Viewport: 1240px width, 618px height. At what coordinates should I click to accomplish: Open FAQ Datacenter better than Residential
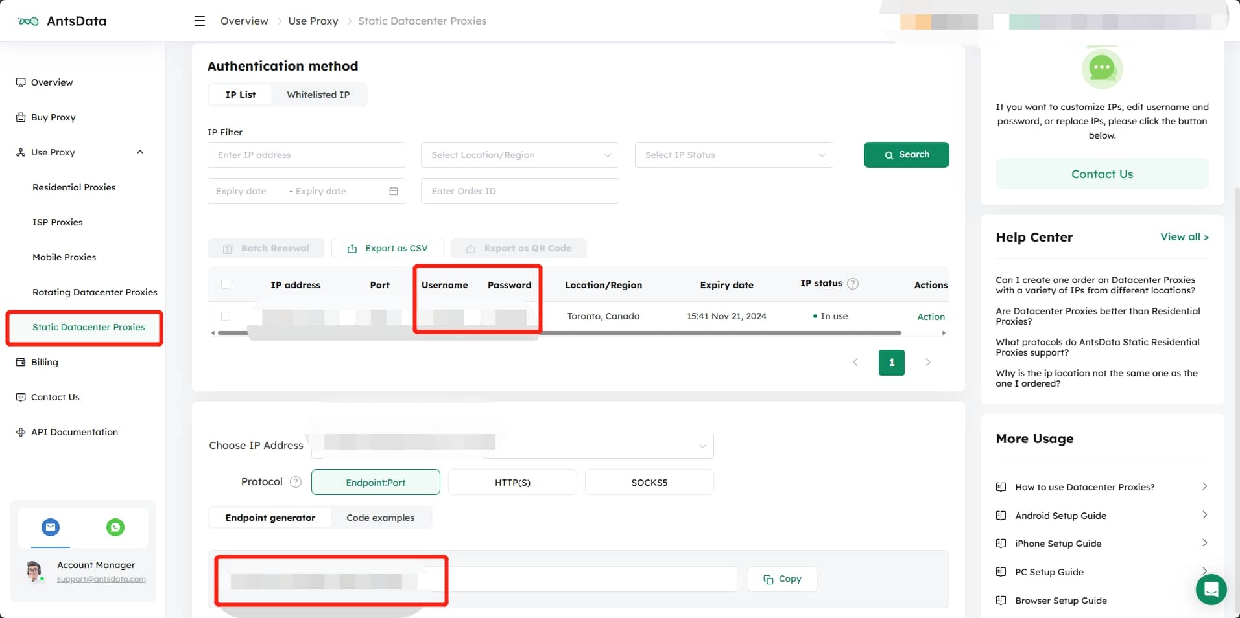tap(1098, 316)
